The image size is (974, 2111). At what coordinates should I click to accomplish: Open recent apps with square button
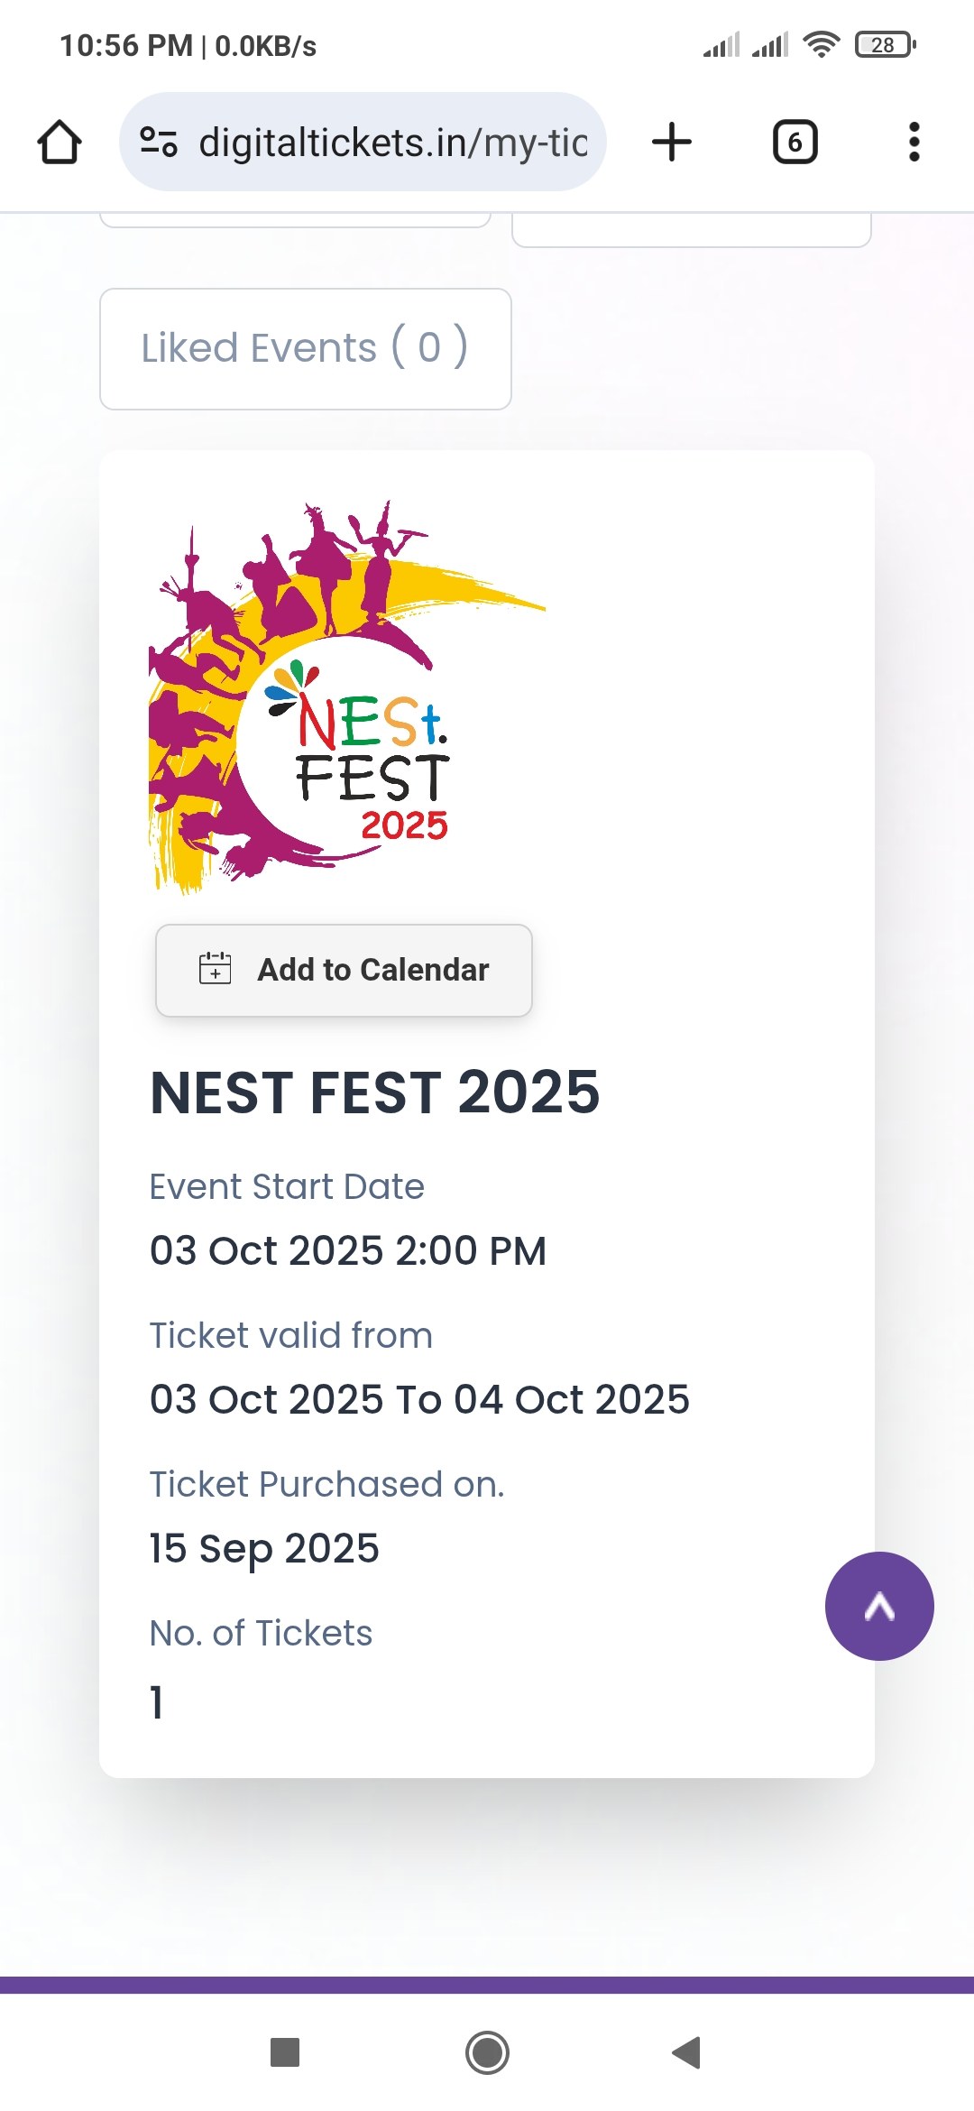coord(285,2052)
